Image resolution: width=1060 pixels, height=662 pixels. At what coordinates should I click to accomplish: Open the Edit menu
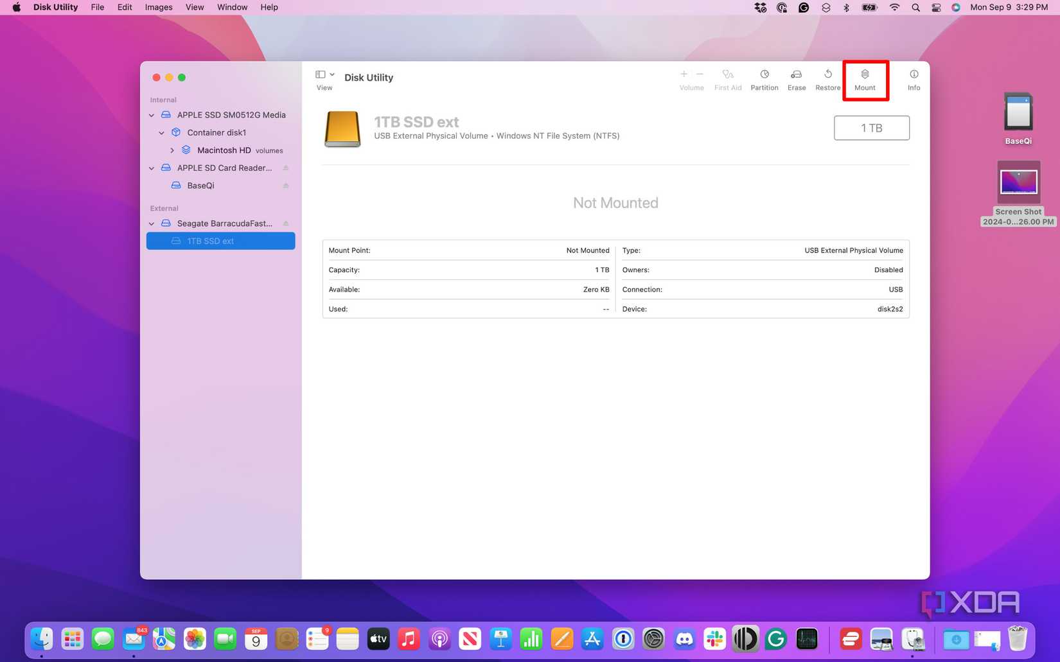[125, 7]
